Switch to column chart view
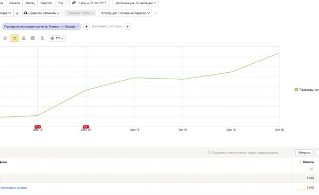 click(32, 38)
